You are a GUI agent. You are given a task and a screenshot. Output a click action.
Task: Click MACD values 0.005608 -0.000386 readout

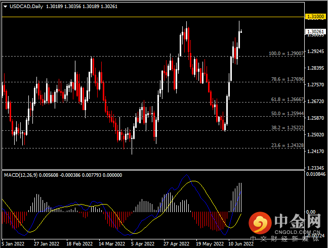coord(60,175)
